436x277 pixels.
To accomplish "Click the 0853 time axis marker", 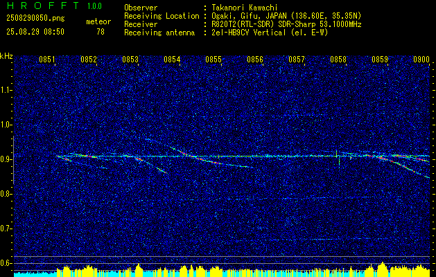I will [130, 59].
